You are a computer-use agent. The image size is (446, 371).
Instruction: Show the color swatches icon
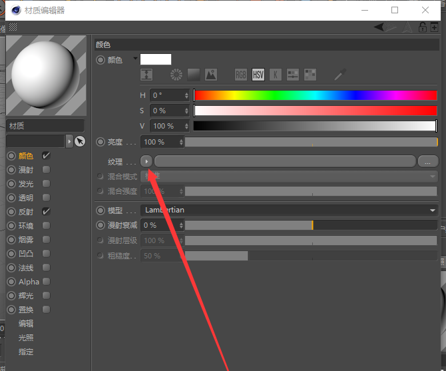tap(310, 75)
